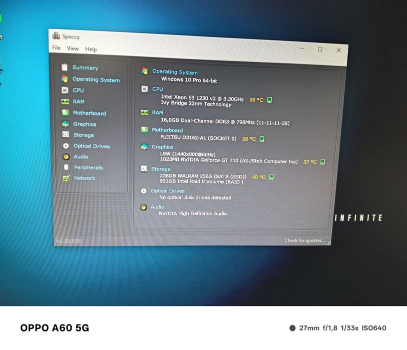Click the sidebar CPU chip icon
Screen dimensions: 407x350
point(65,90)
